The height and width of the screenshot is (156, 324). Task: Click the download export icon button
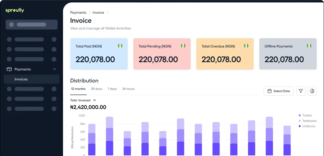[312, 91]
